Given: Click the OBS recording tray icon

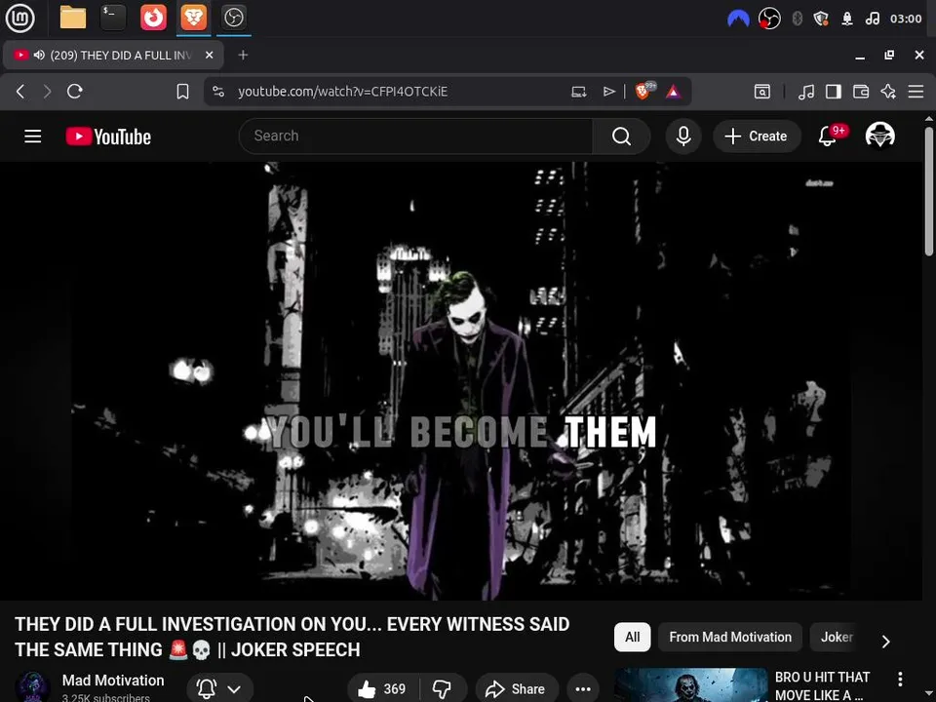Looking at the screenshot, I should (x=769, y=19).
